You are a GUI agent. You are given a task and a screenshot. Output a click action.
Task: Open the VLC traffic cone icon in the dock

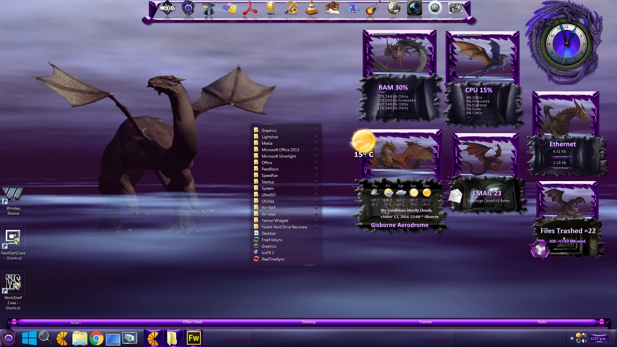coord(311,8)
